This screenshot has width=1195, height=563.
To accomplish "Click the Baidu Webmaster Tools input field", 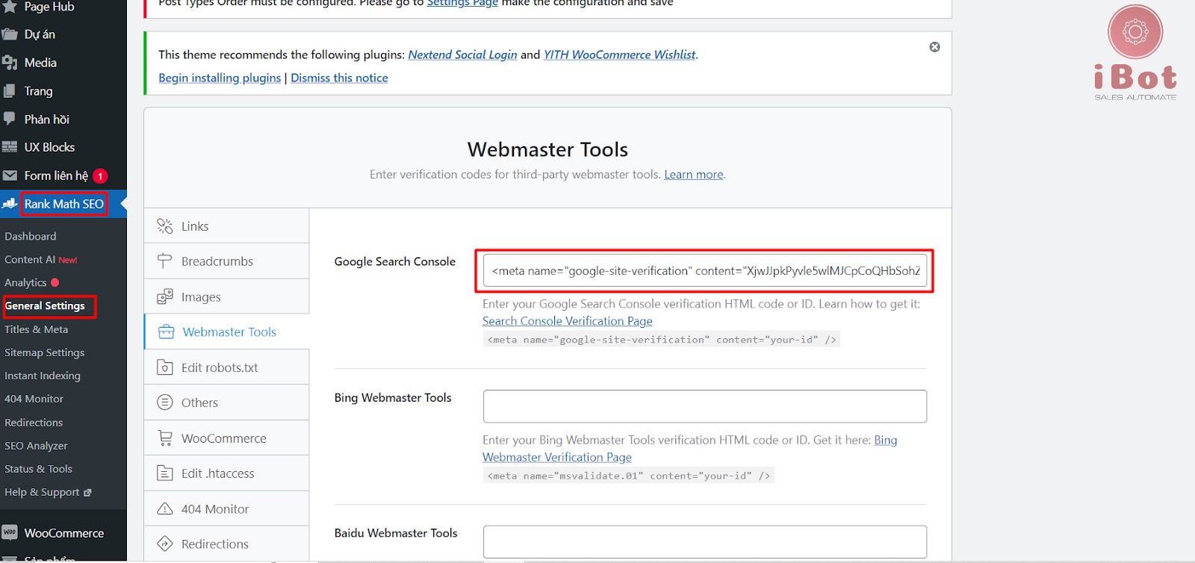I will [705, 542].
